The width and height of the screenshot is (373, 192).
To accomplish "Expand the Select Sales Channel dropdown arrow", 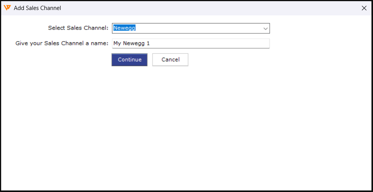I will 265,28.
